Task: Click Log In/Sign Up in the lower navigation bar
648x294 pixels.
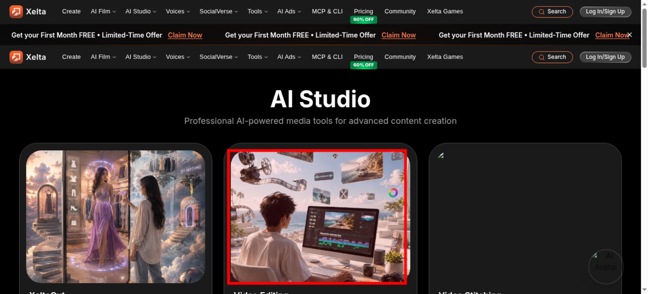Action: pyautogui.click(x=605, y=57)
